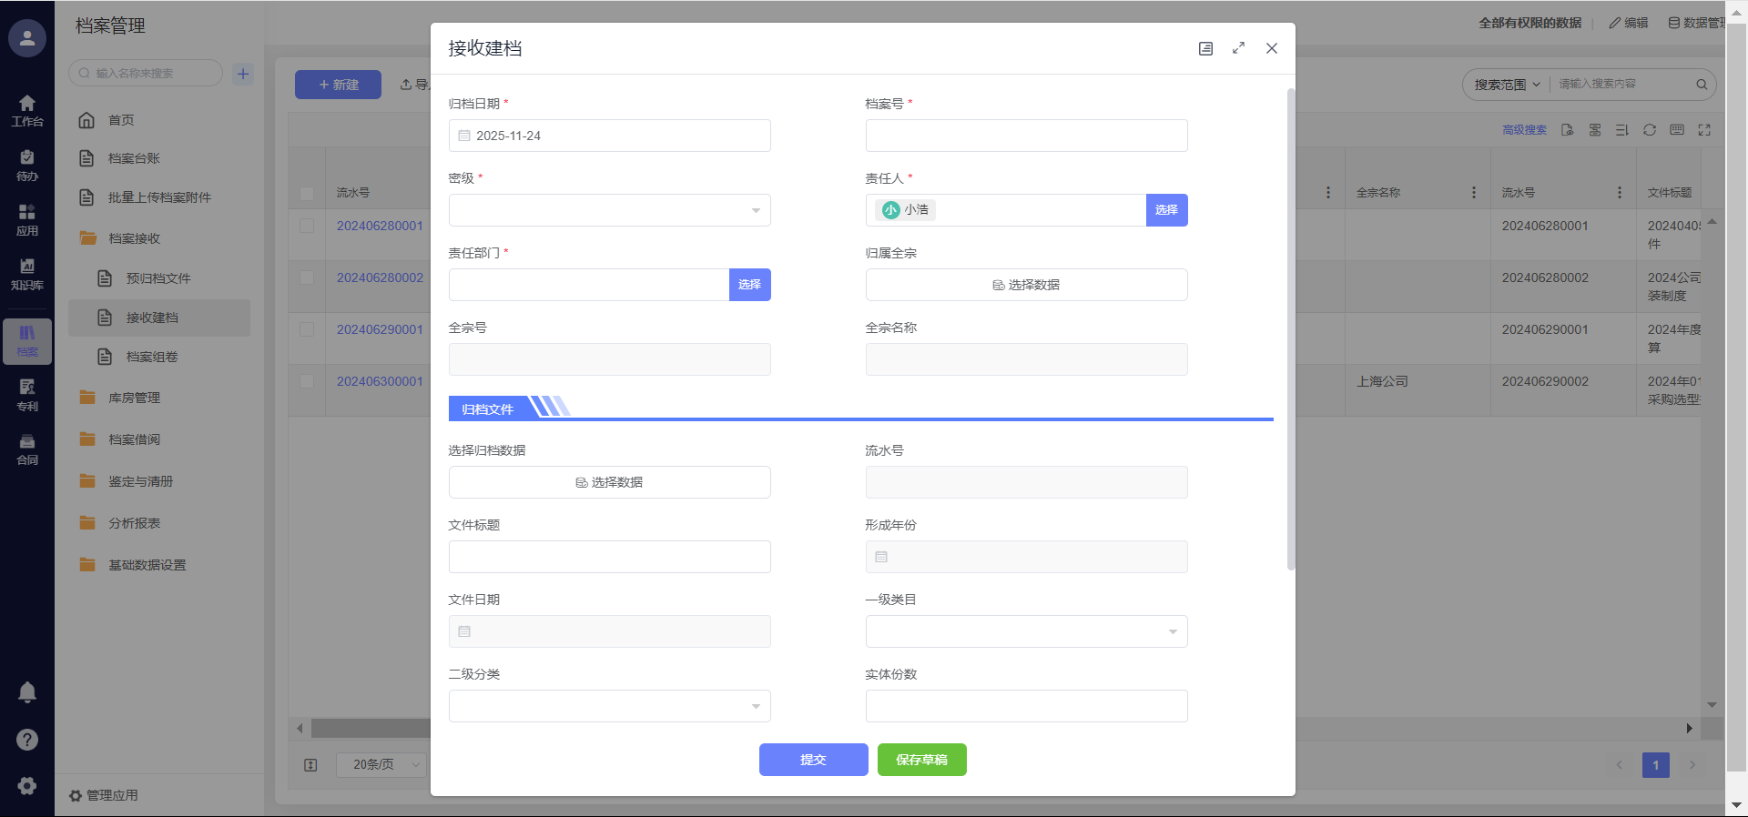The width and height of the screenshot is (1748, 817).
Task: Click the green 保存草稿 button
Action: click(921, 760)
